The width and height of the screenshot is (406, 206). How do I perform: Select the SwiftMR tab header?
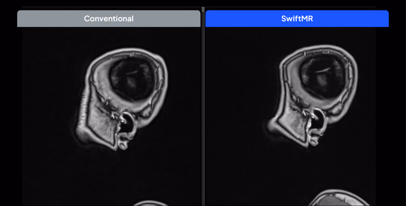[x=297, y=18]
